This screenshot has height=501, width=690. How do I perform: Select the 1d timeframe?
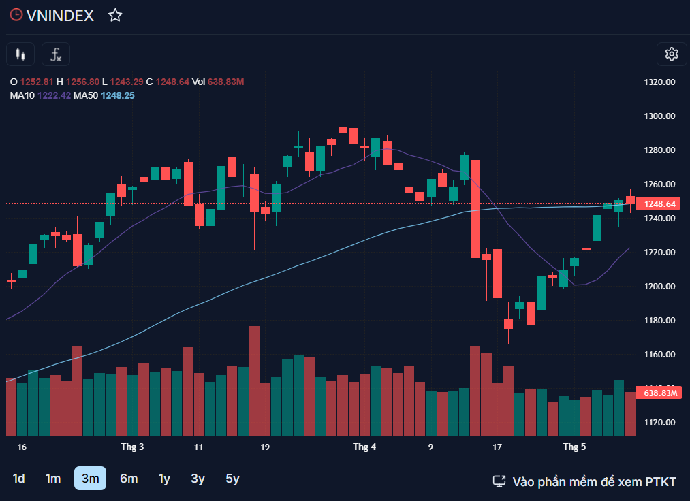point(19,479)
